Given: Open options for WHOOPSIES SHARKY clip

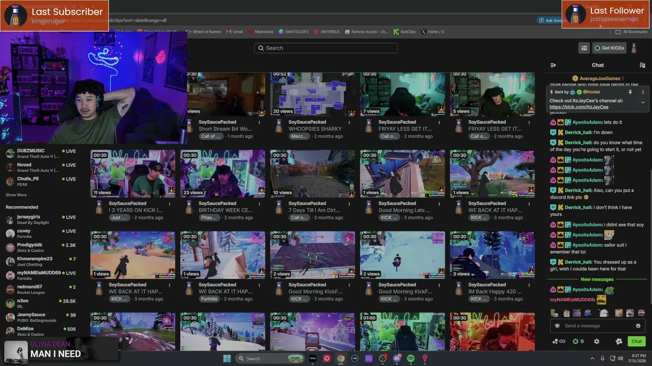Looking at the screenshot, I should [349, 123].
